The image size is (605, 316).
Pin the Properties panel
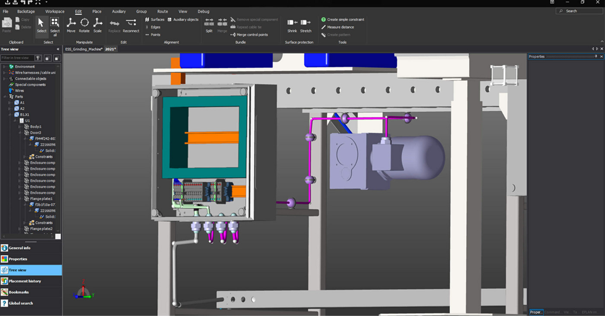[x=596, y=57]
